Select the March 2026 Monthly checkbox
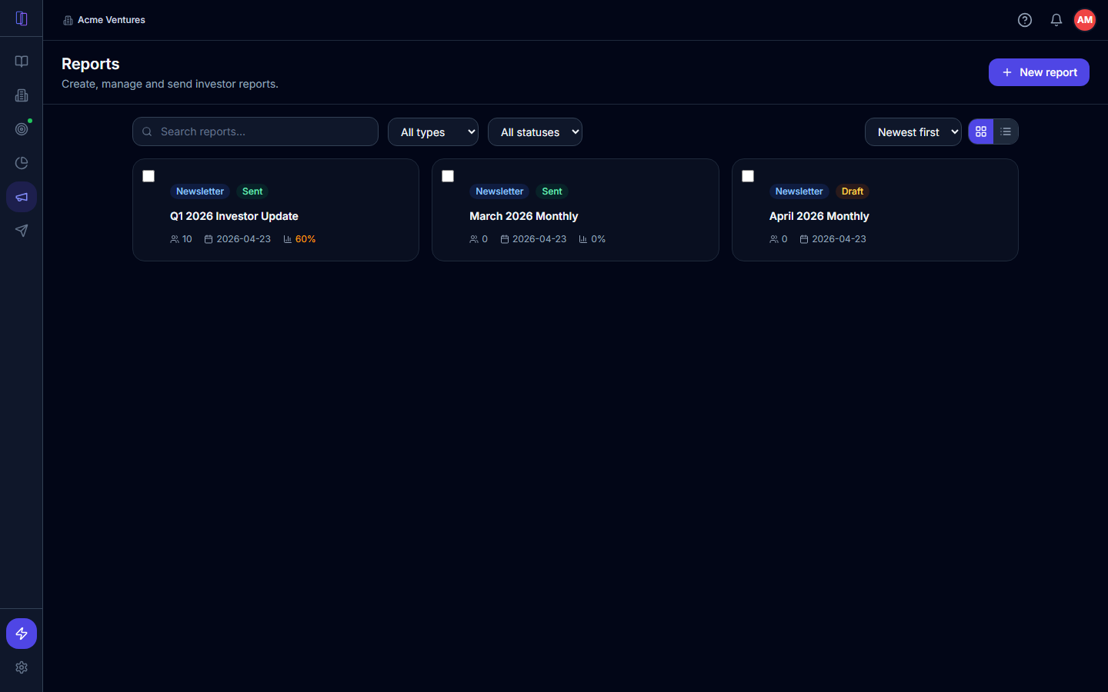The height and width of the screenshot is (692, 1108). click(448, 176)
